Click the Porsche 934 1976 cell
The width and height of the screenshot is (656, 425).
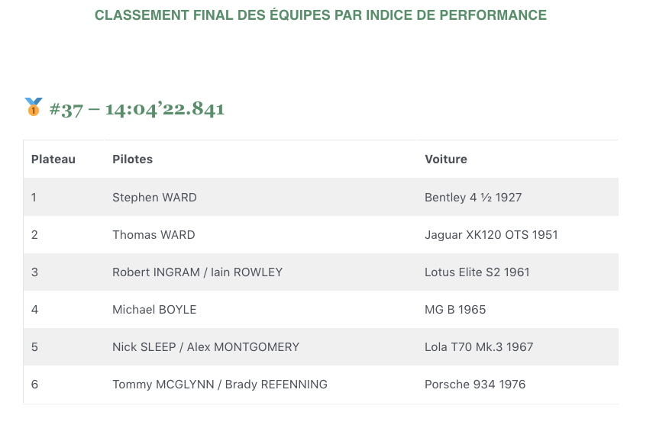[x=475, y=385]
